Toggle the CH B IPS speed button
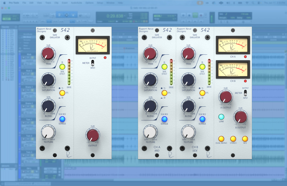Screen dimensions: 287x186 coord(202,93)
